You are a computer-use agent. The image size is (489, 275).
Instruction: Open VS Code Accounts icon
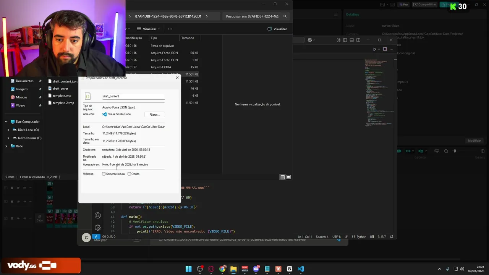98,216
